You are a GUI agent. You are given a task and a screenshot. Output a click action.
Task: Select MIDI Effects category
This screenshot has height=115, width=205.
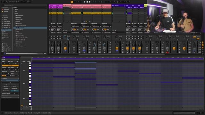[x=7, y=26]
